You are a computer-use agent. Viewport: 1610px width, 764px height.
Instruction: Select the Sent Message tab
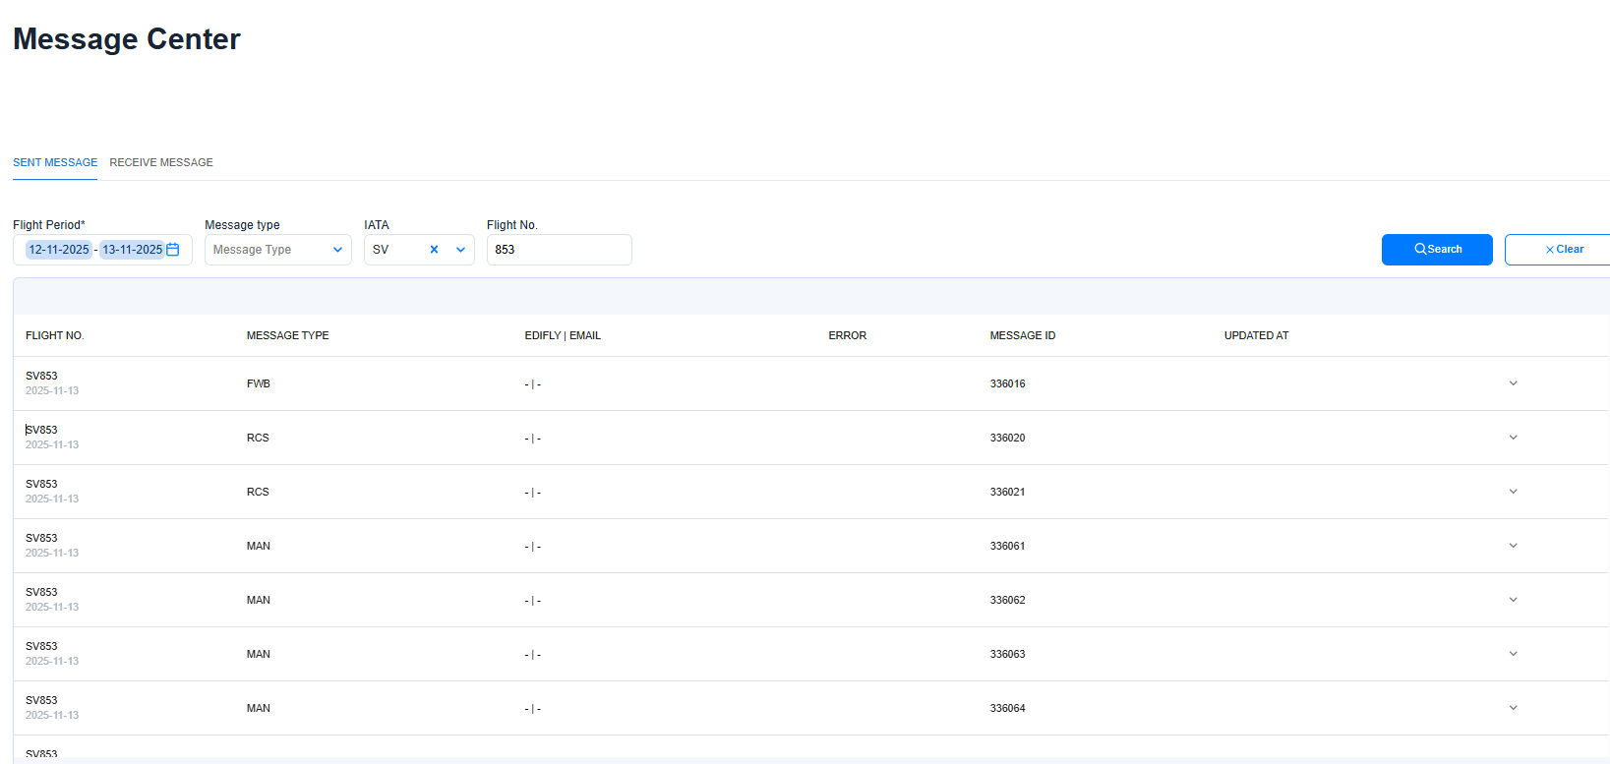point(55,162)
